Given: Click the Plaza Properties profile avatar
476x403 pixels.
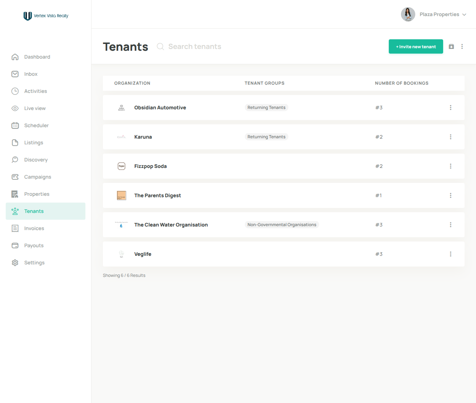Looking at the screenshot, I should click(x=408, y=14).
